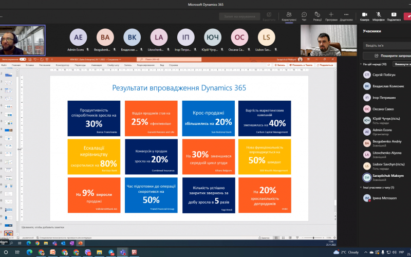Click Показать в Teams button
Screen dimensions: 411x257
point(301,65)
